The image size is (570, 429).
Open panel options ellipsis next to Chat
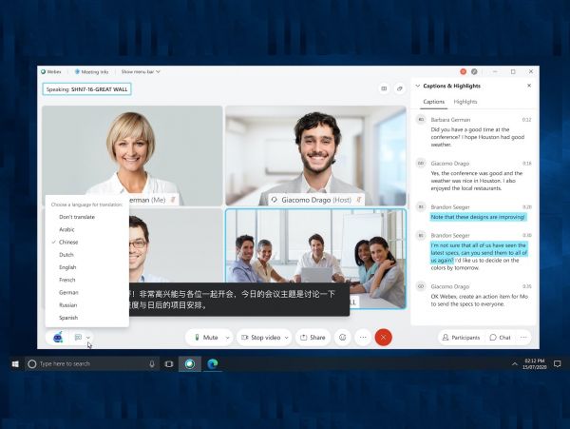[x=523, y=338]
